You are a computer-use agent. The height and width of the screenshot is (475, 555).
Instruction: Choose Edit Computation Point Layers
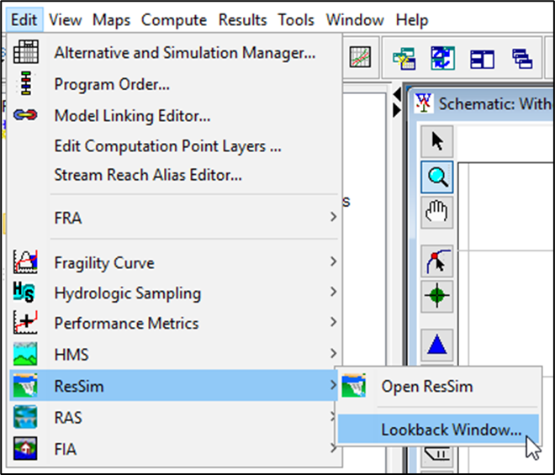[173, 146]
